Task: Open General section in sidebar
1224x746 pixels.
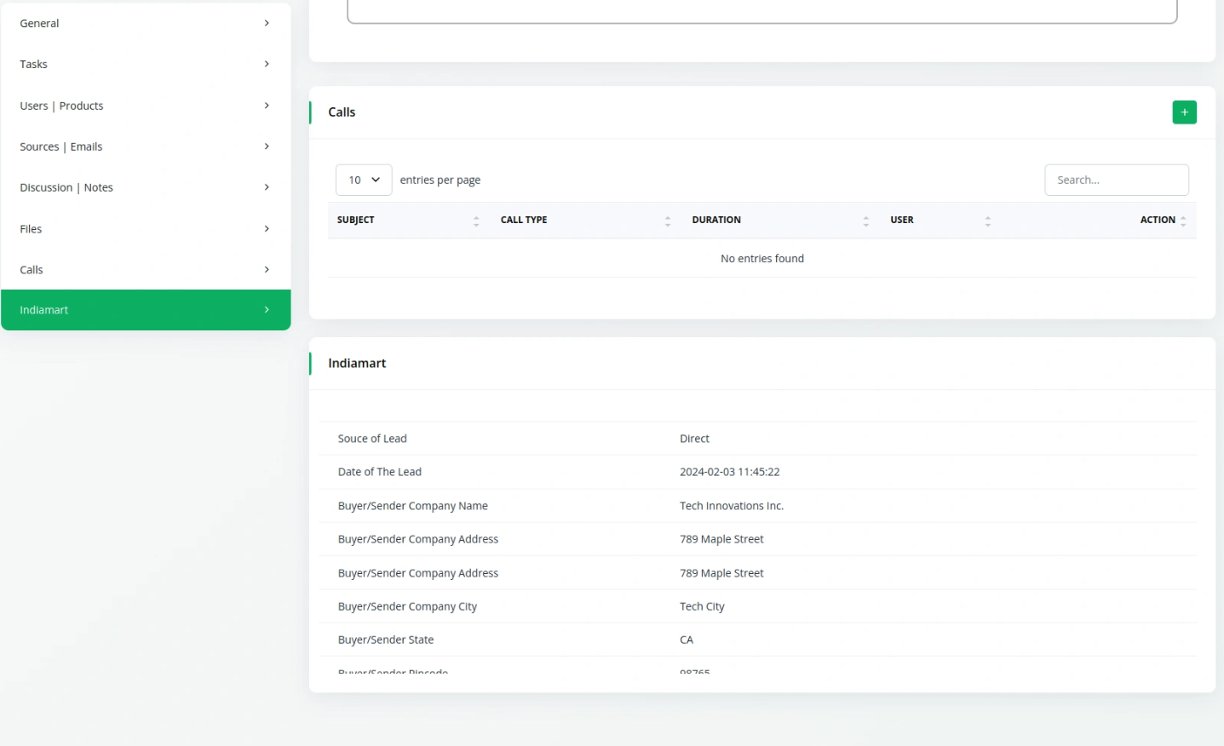Action: (x=146, y=23)
